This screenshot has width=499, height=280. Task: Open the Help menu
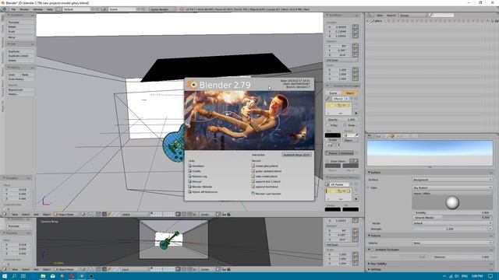(50, 9)
